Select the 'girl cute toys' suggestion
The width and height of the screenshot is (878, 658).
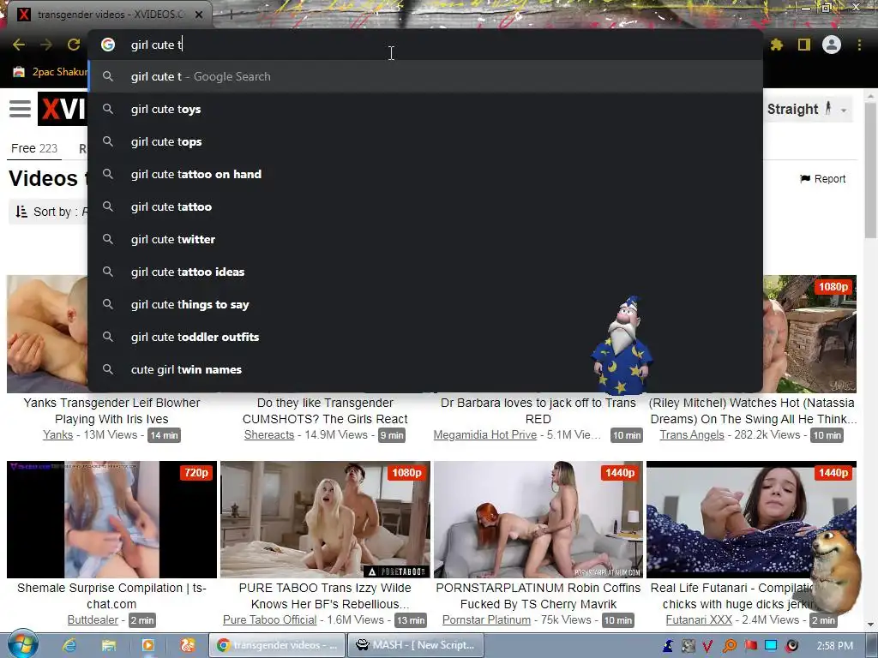pos(425,109)
